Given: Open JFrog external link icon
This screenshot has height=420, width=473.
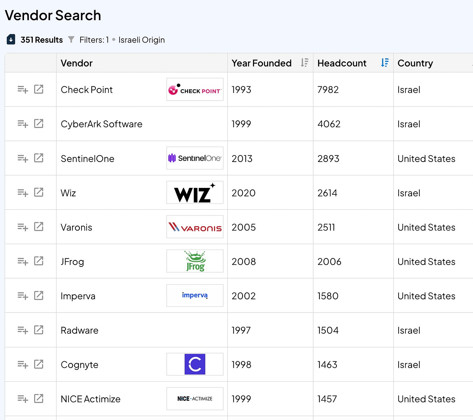Looking at the screenshot, I should point(39,261).
